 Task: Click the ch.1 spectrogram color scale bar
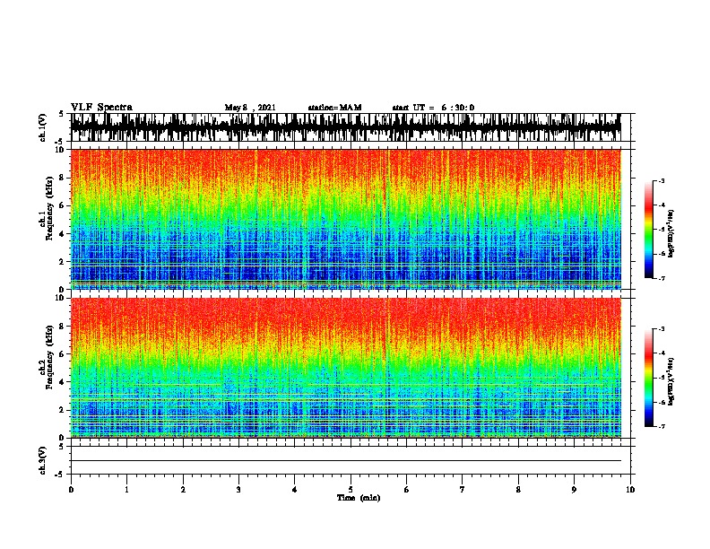click(648, 230)
